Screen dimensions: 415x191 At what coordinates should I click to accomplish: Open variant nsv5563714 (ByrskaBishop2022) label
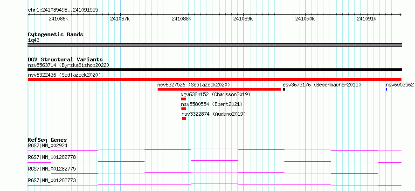[69, 65]
